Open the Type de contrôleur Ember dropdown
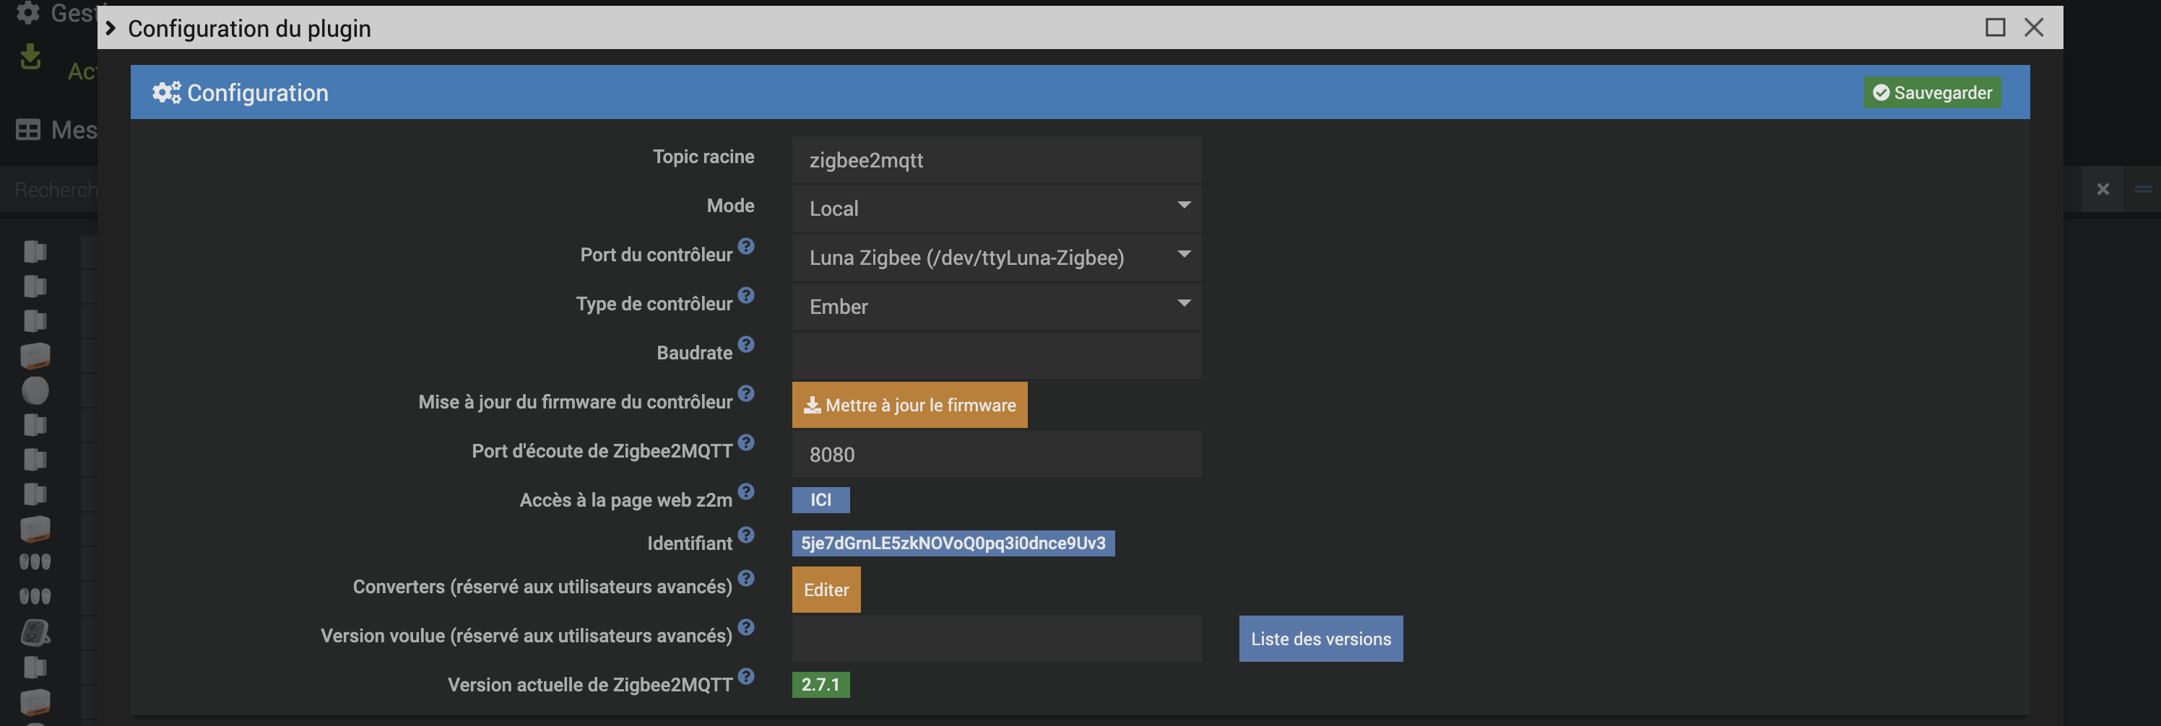Viewport: 2161px width, 726px height. click(996, 307)
